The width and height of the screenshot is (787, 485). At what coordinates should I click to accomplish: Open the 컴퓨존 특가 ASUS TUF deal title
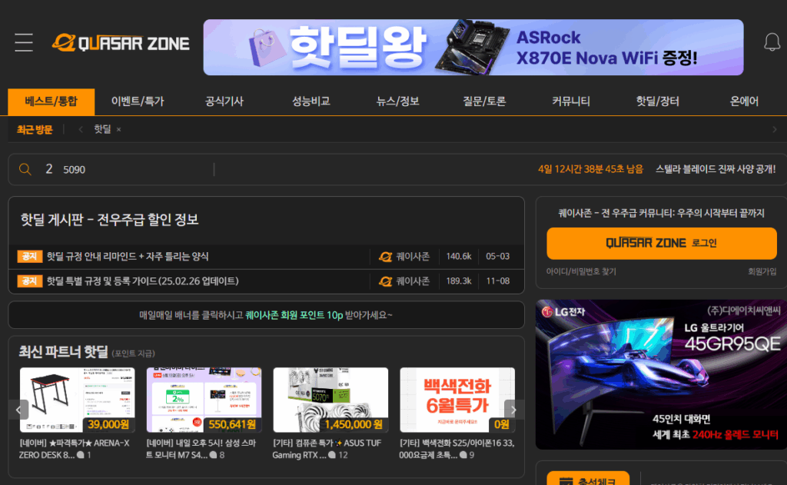[327, 449]
